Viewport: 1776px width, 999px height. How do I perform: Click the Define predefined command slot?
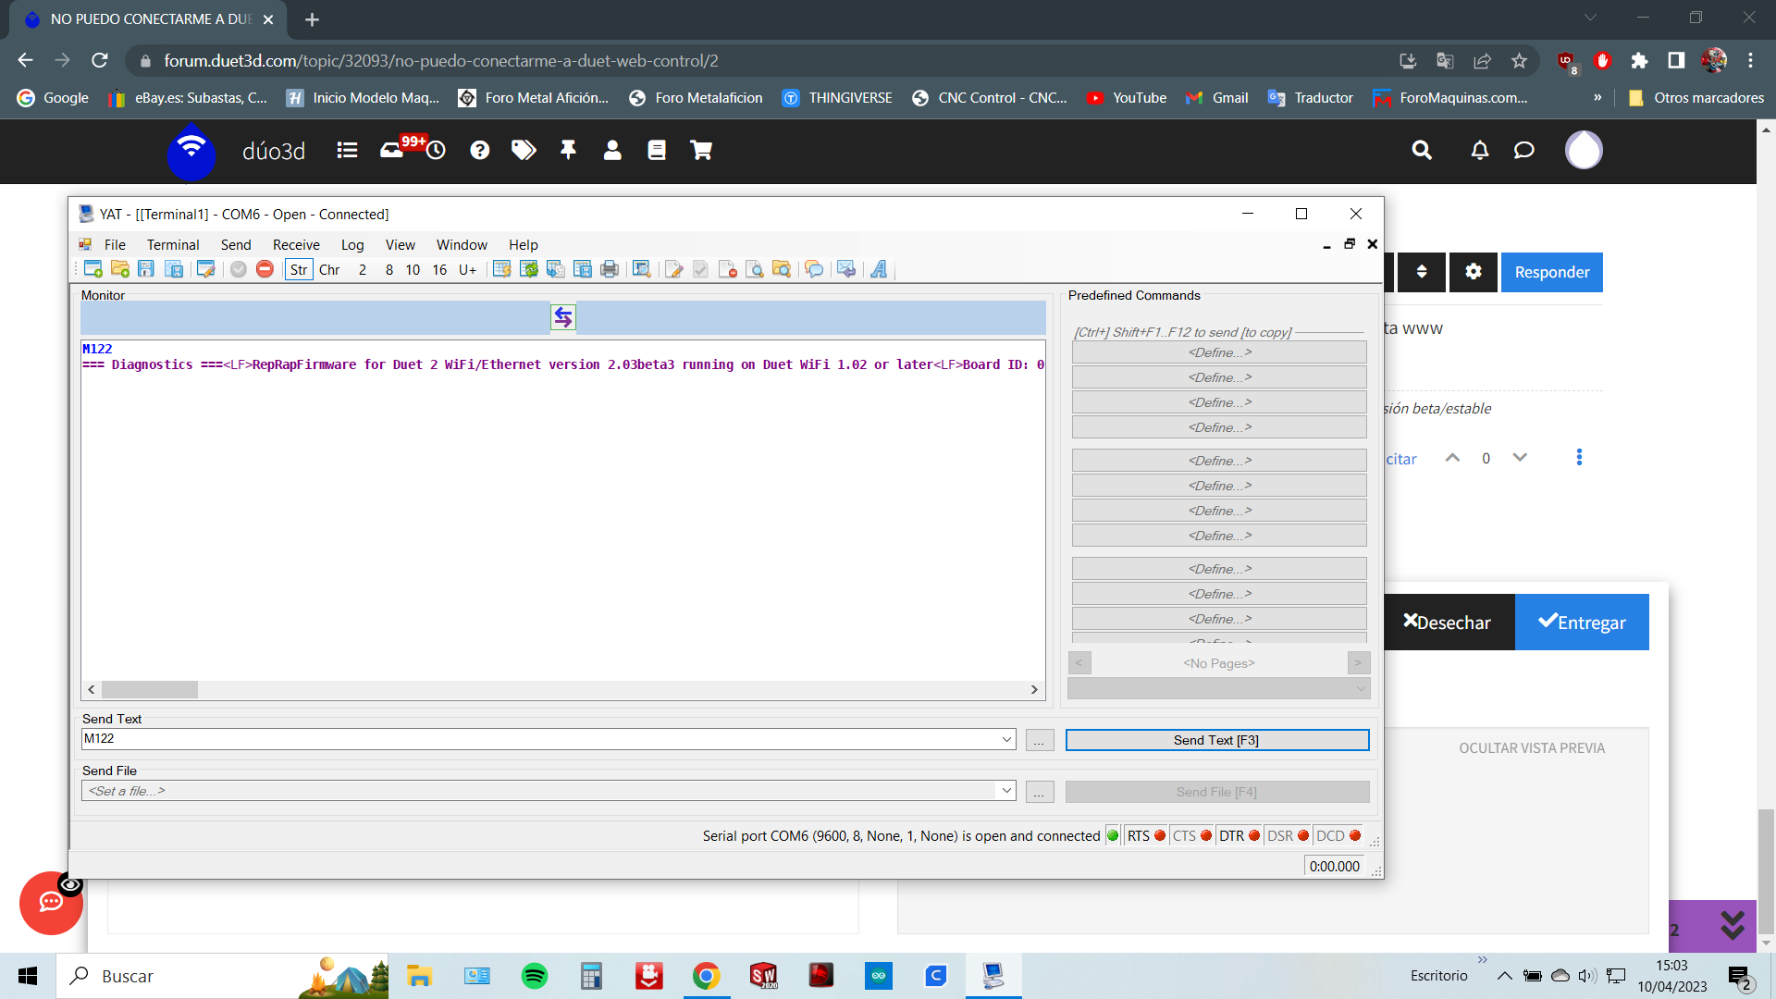point(1217,352)
